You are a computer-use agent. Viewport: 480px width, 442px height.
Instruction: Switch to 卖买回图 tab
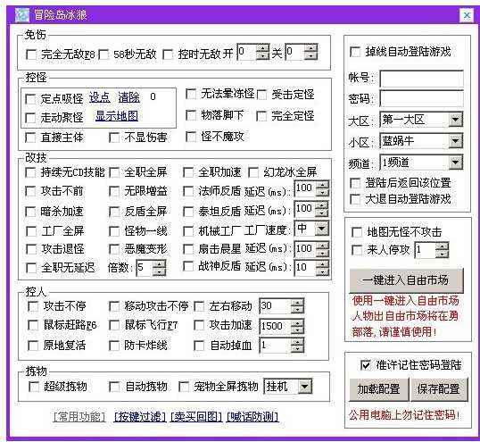coord(196,417)
